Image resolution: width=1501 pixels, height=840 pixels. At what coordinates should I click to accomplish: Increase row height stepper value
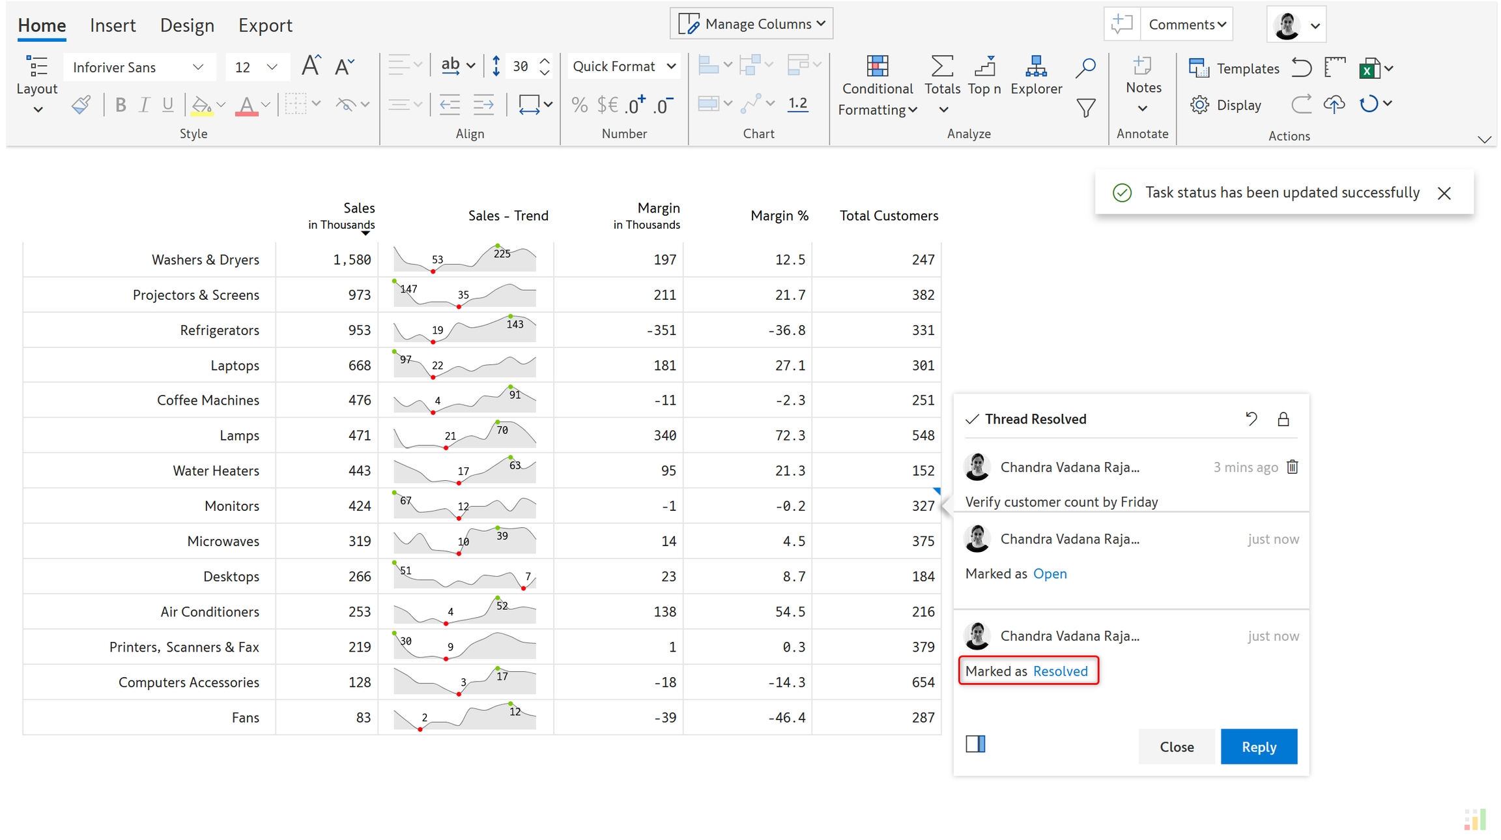[x=545, y=60]
